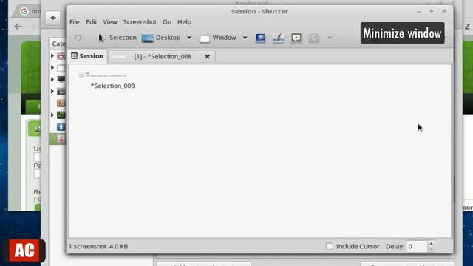This screenshot has height=266, width=473.
Task: Click the capture tooltip speech-bubble icon
Action: pyautogui.click(x=296, y=38)
